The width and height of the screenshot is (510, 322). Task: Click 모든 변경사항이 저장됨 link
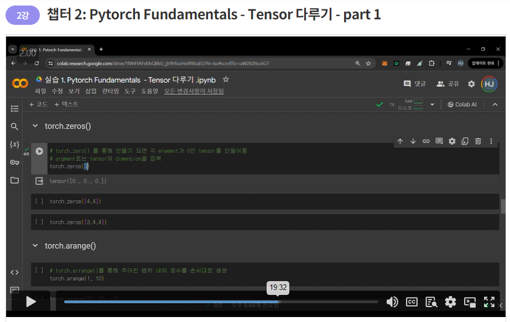194,91
